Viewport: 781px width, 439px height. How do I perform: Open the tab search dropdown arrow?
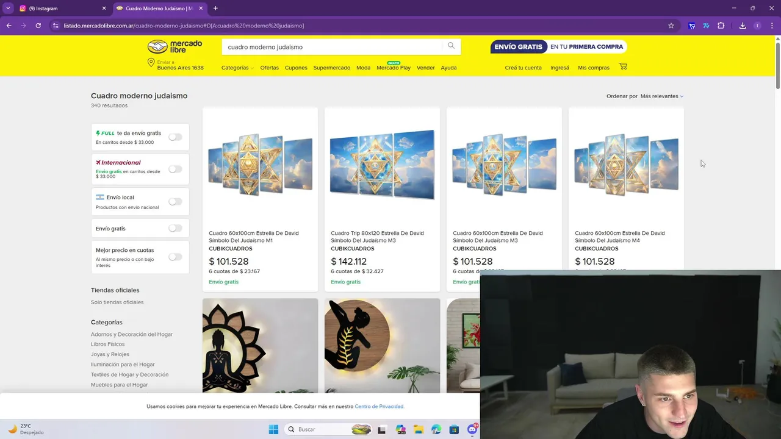coord(8,9)
